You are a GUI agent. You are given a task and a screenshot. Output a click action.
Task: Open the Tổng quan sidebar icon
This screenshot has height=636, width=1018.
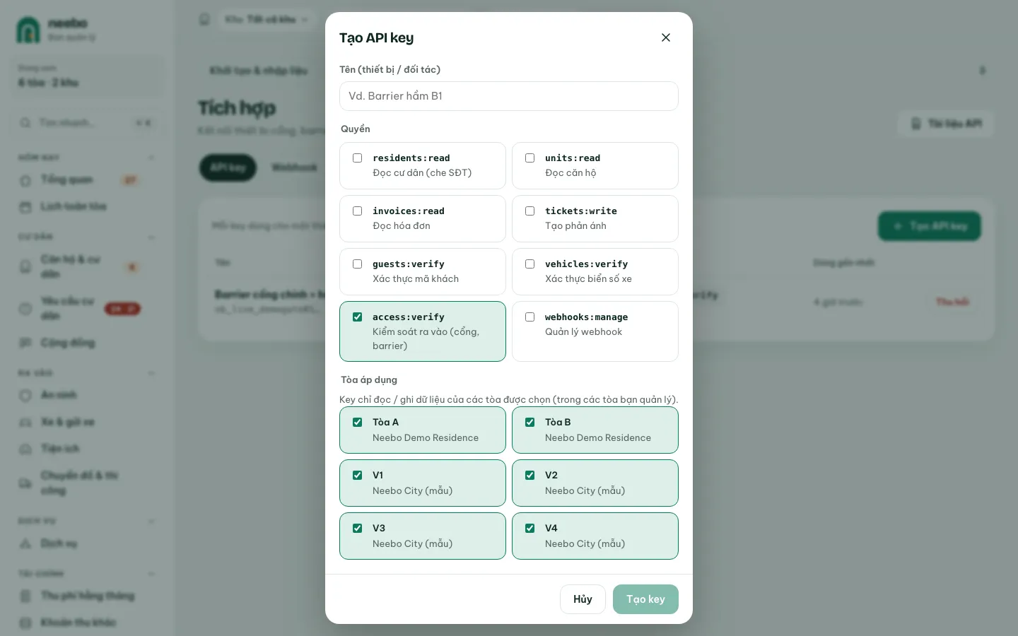25,181
